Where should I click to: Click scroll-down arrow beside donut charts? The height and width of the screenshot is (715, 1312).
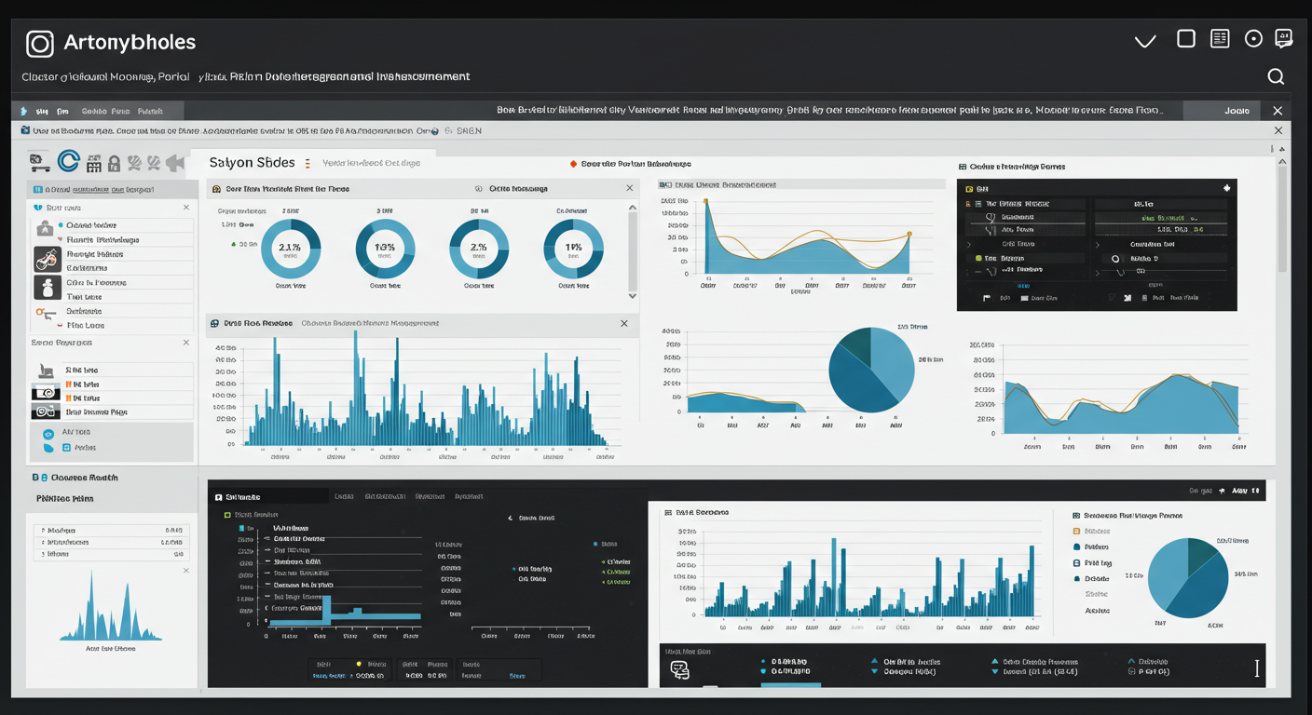point(633,295)
